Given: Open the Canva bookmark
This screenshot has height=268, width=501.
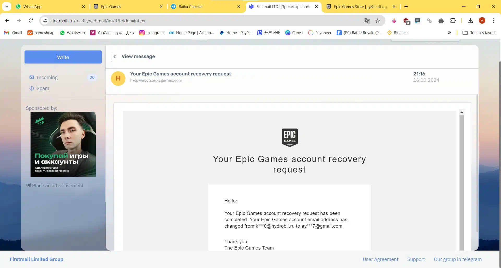Looking at the screenshot, I should (x=294, y=33).
